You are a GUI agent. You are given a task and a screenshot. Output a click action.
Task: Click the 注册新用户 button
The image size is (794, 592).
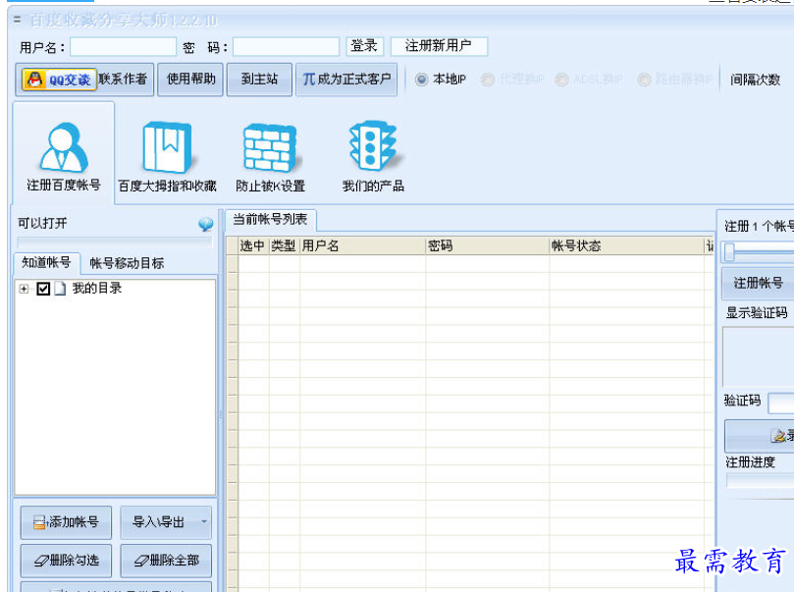coord(439,46)
